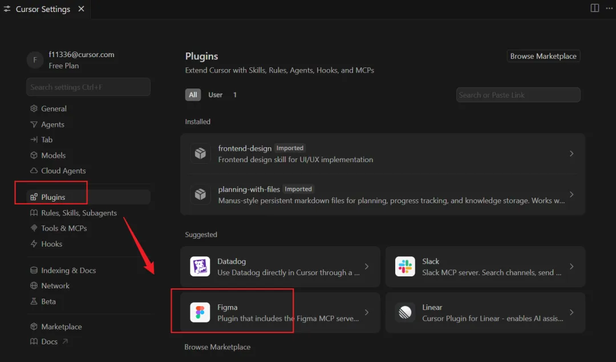
Task: Click the Figma plugin name
Action: coord(227,307)
